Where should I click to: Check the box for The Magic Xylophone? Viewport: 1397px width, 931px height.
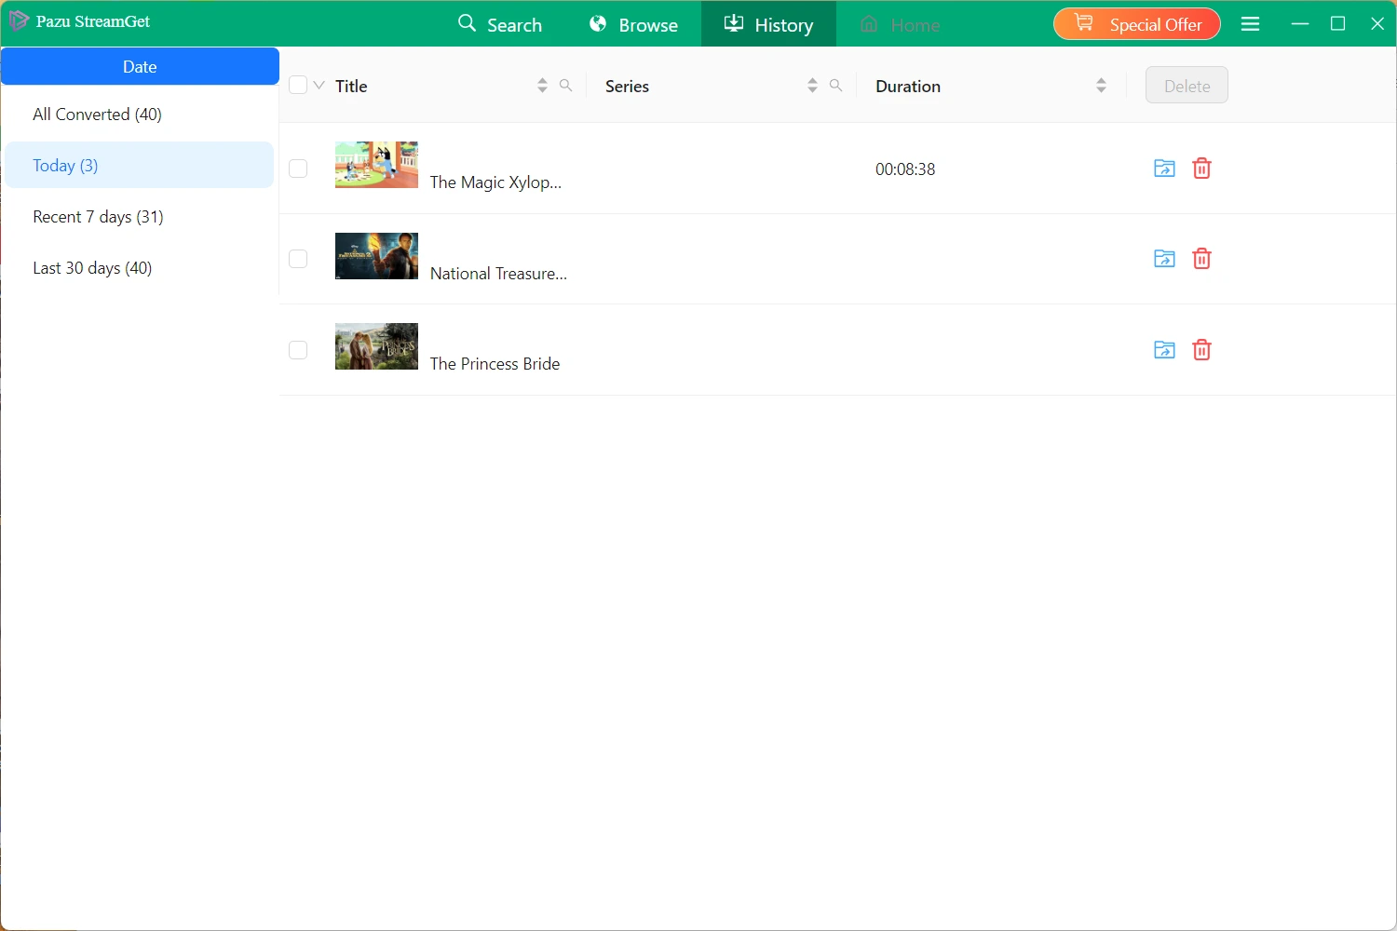click(298, 169)
